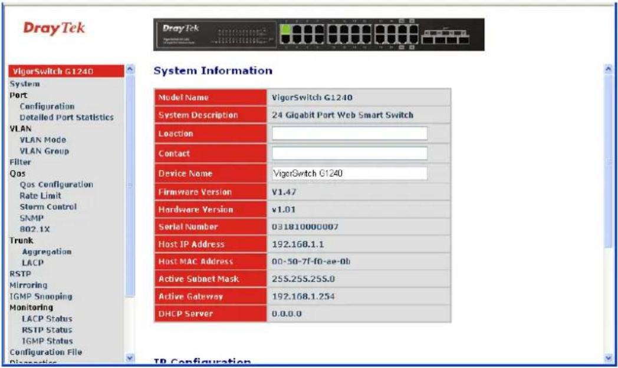This screenshot has height=368, width=618.
Task: Expand the Qos menu section
Action: (17, 173)
